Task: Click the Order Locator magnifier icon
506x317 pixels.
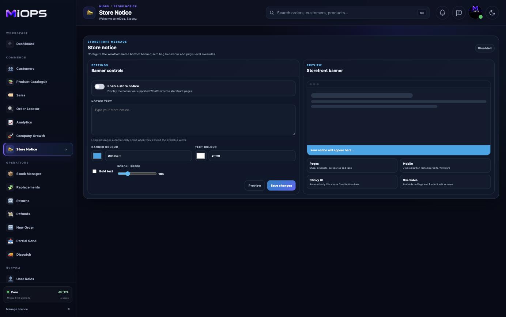Action: click(x=10, y=109)
